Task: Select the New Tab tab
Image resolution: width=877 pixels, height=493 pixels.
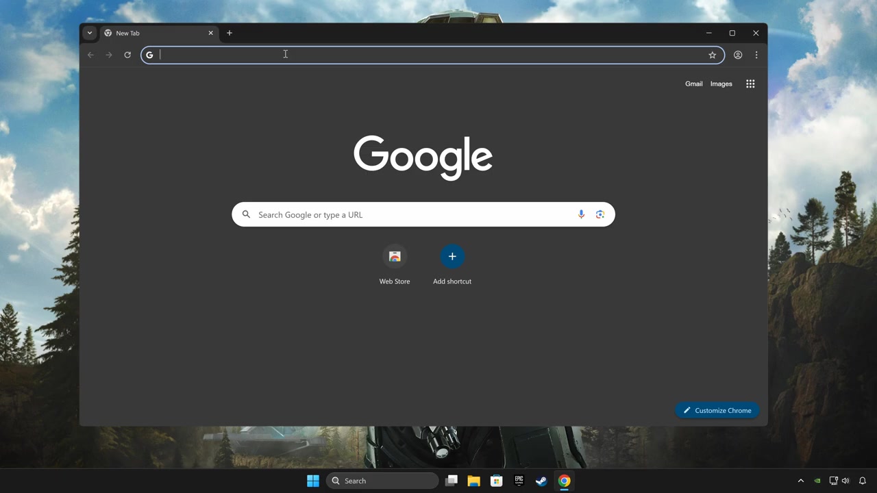Action: (x=159, y=33)
